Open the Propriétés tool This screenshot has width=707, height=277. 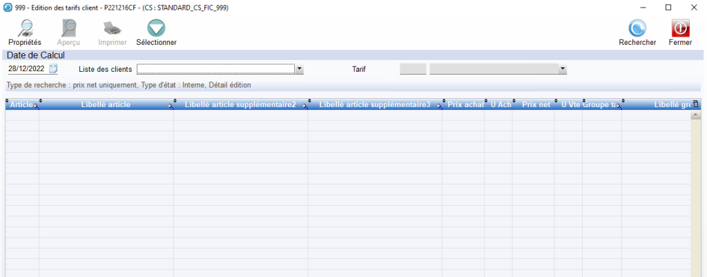coord(25,28)
